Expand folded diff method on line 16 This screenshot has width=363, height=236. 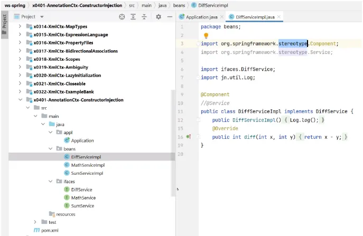pyautogui.click(x=198, y=137)
